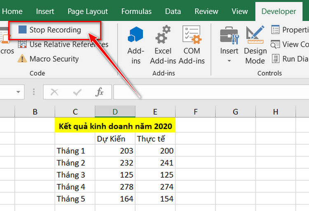Click the Cancel X icon in formula bar
Screen dimensions: 309x211
tap(54, 92)
